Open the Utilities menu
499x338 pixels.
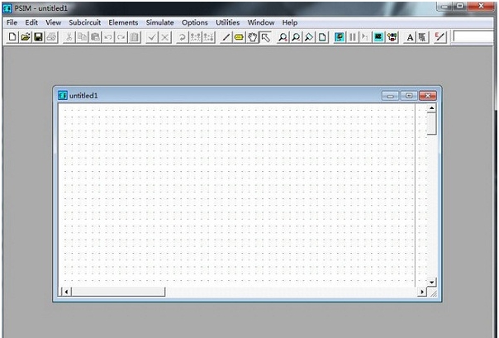tap(228, 22)
